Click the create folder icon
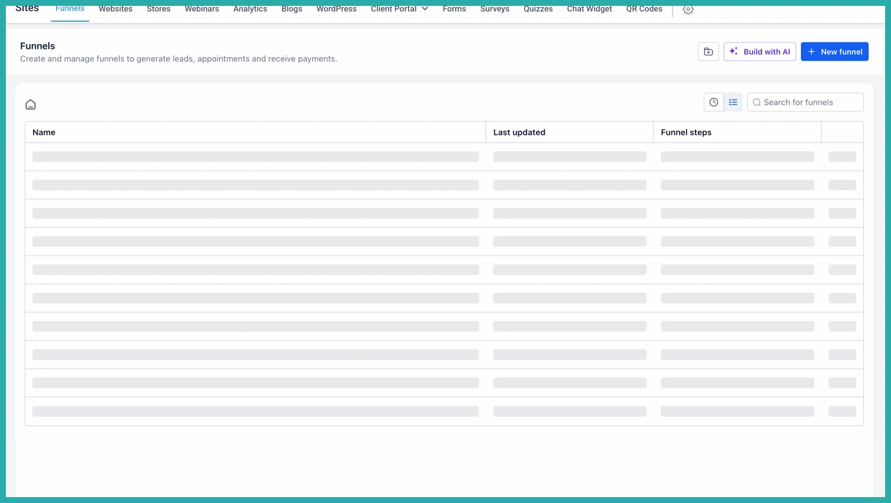 point(708,52)
